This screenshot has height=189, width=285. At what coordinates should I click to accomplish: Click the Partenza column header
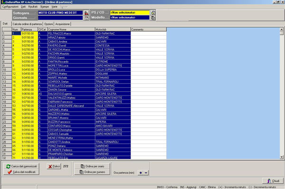[29, 29]
